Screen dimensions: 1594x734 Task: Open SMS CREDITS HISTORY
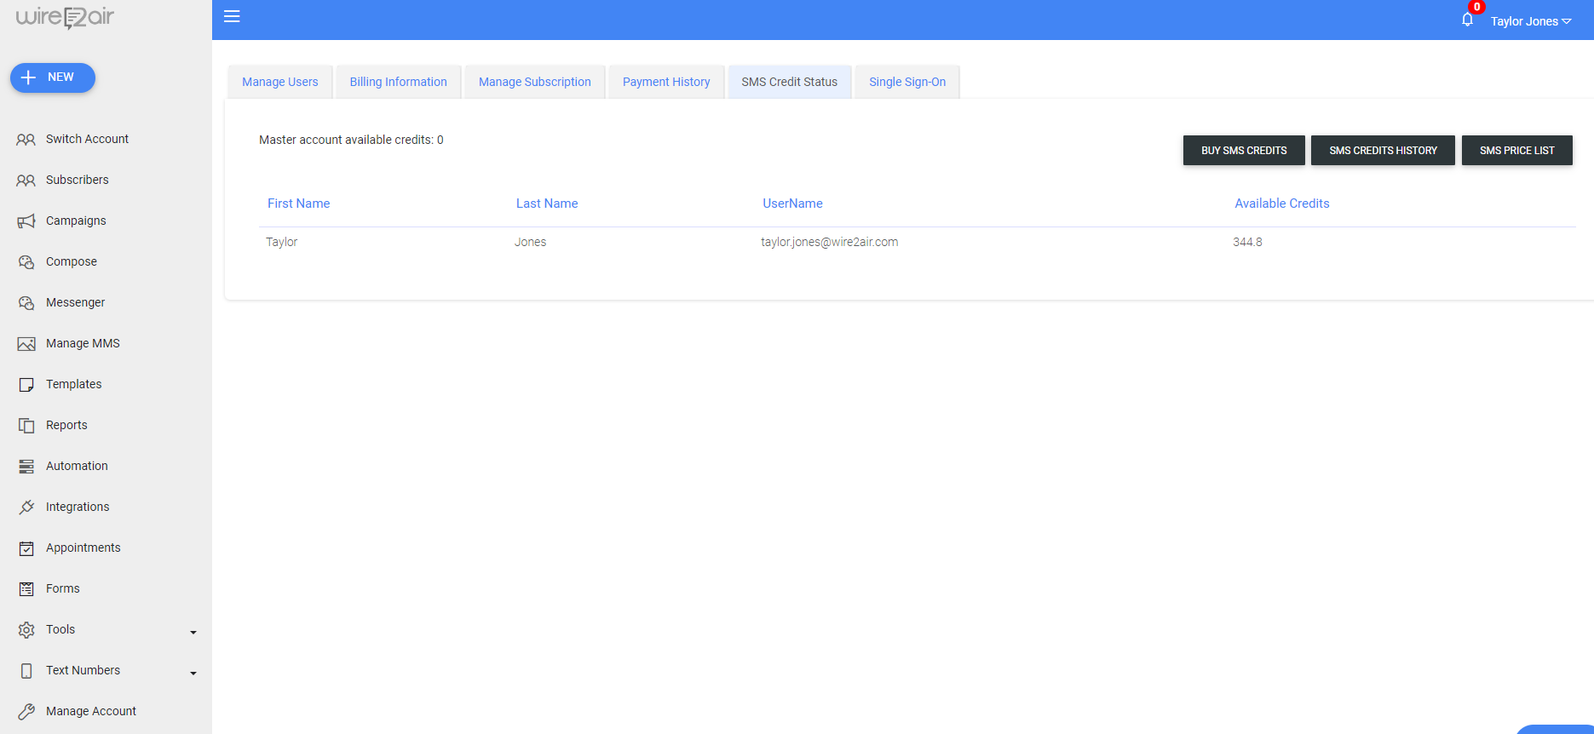tap(1382, 151)
